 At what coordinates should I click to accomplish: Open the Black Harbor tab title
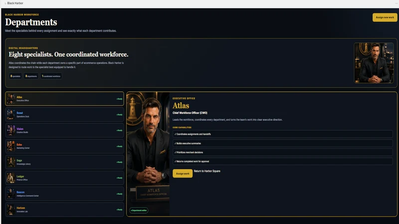pos(15,3)
